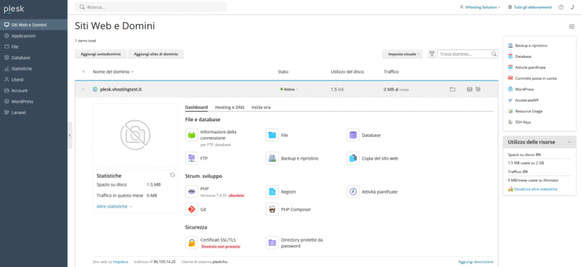Open the PHP Composer icon
Image resolution: width=581 pixels, height=267 pixels.
[x=272, y=209]
